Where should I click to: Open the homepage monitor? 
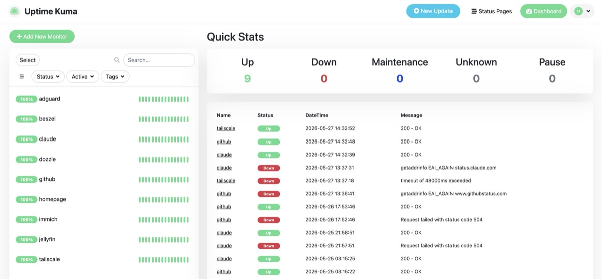104,200
